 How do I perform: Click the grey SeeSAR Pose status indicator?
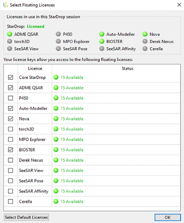tap(58, 49)
